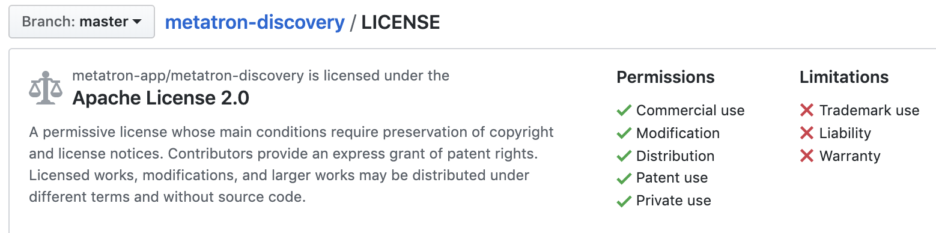Click the red X next to Warranty
This screenshot has height=233, width=936.
click(x=807, y=156)
